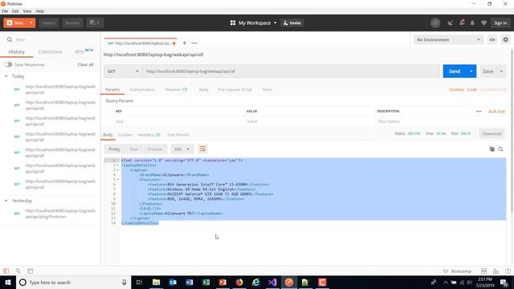The height and width of the screenshot is (289, 514).
Task: Open notifications bell icon
Action: point(472,23)
